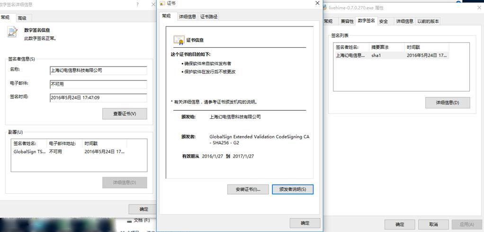Image resolution: width=484 pixels, height=232 pixels.
Task: Open 颁发者说明(S) statement
Action: [293, 189]
